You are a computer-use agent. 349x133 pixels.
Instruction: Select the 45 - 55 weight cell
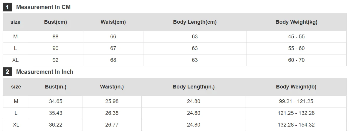click(296, 37)
